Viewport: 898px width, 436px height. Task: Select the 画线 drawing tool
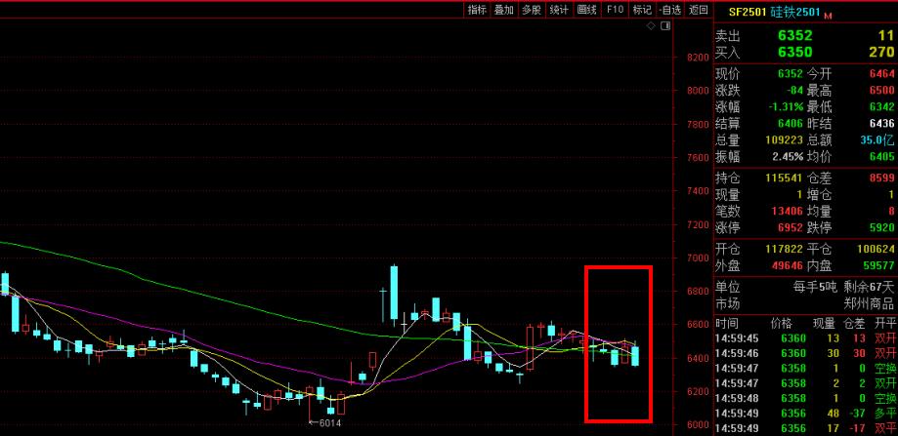tap(586, 10)
